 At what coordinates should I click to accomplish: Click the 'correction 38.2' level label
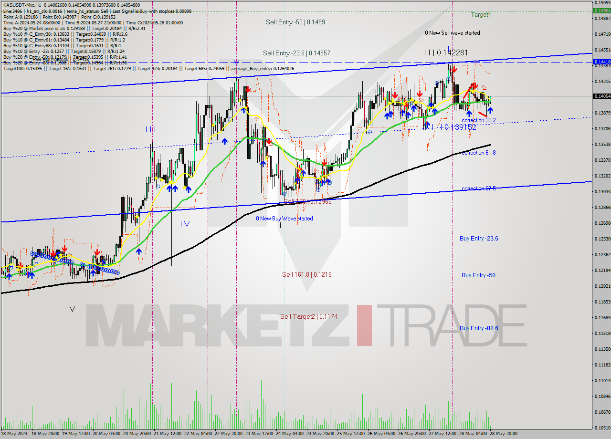coord(479,120)
